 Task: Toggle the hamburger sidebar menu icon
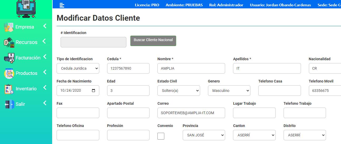62,5
